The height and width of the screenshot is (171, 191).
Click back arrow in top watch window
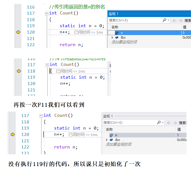click(x=175, y=21)
